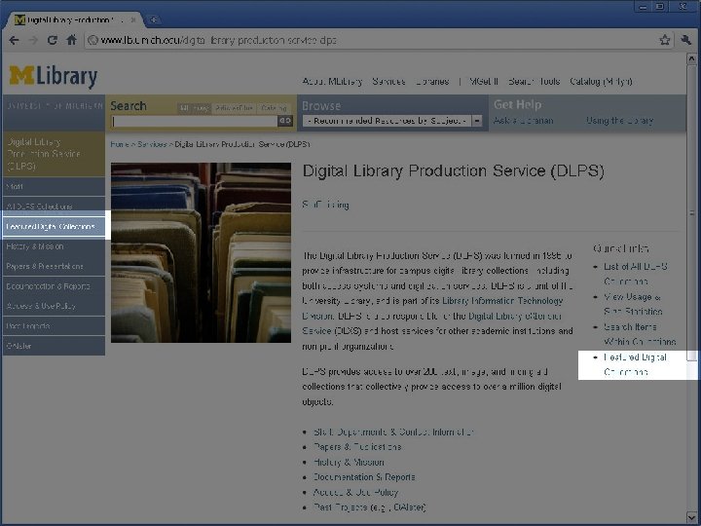Click the library search text box
This screenshot has width=701, height=526.
[195, 121]
